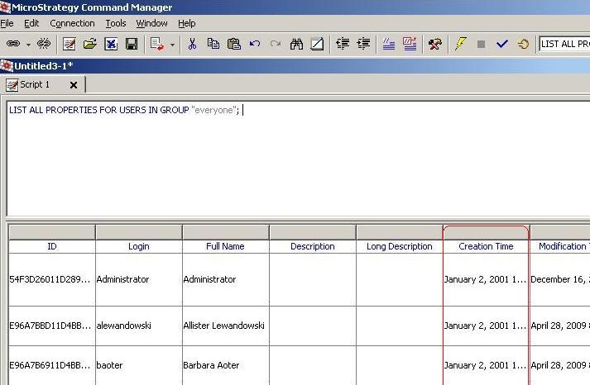The width and height of the screenshot is (590, 385).
Task: Select baoter's April 28, 2009 cell
Action: coord(560,365)
